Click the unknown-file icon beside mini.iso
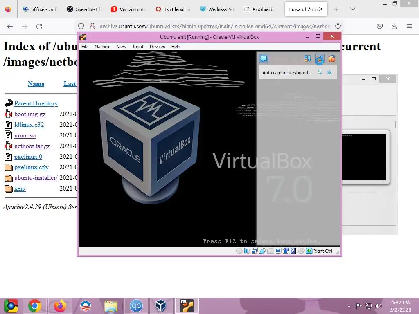Screen dimensions: 419x314 coord(8,135)
